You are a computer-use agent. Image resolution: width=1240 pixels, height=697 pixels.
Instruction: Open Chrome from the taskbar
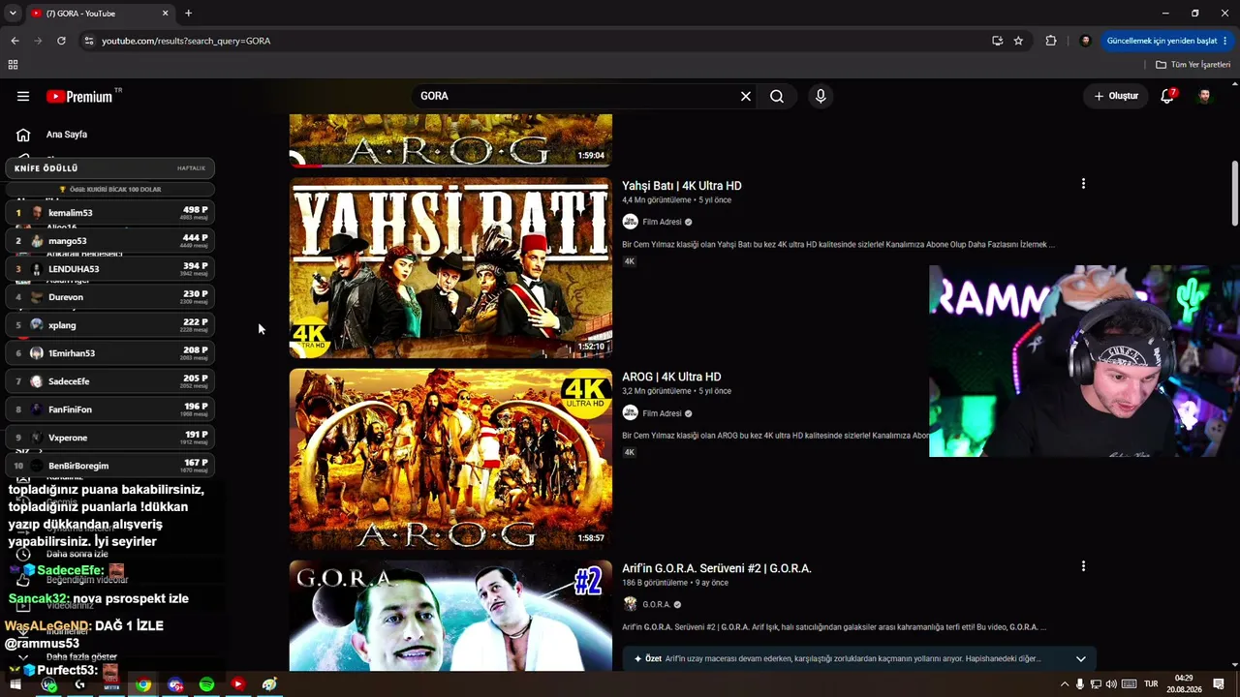[143, 684]
